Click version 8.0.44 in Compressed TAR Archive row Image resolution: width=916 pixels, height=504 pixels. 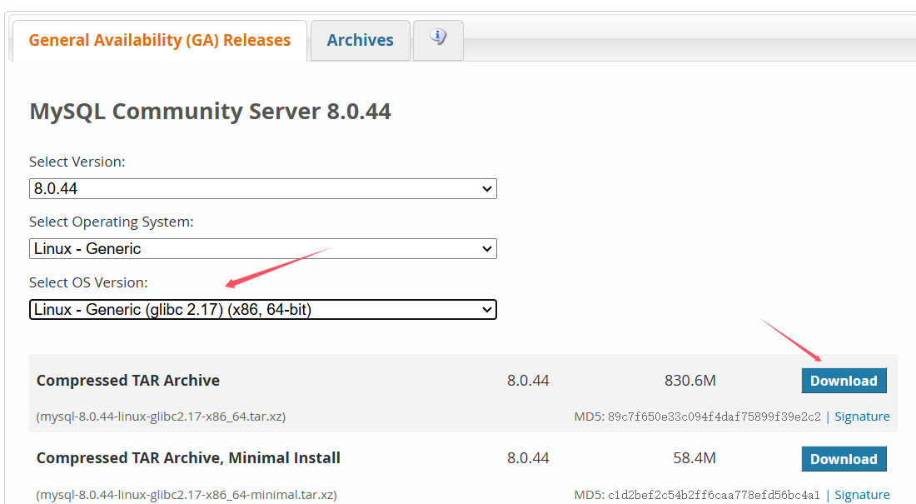tap(528, 381)
